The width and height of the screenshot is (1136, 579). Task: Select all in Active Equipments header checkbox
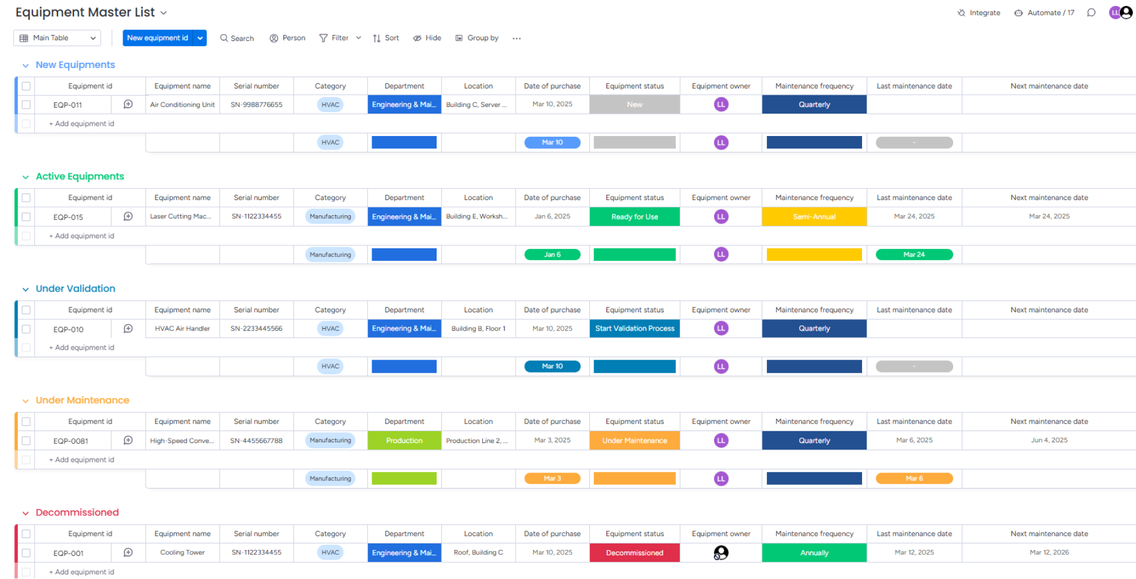tap(26, 198)
